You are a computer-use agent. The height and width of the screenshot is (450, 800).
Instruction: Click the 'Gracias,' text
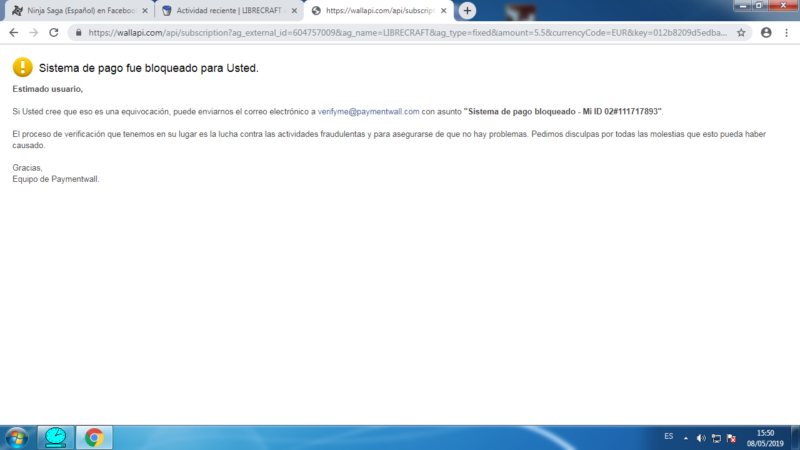pyautogui.click(x=27, y=167)
